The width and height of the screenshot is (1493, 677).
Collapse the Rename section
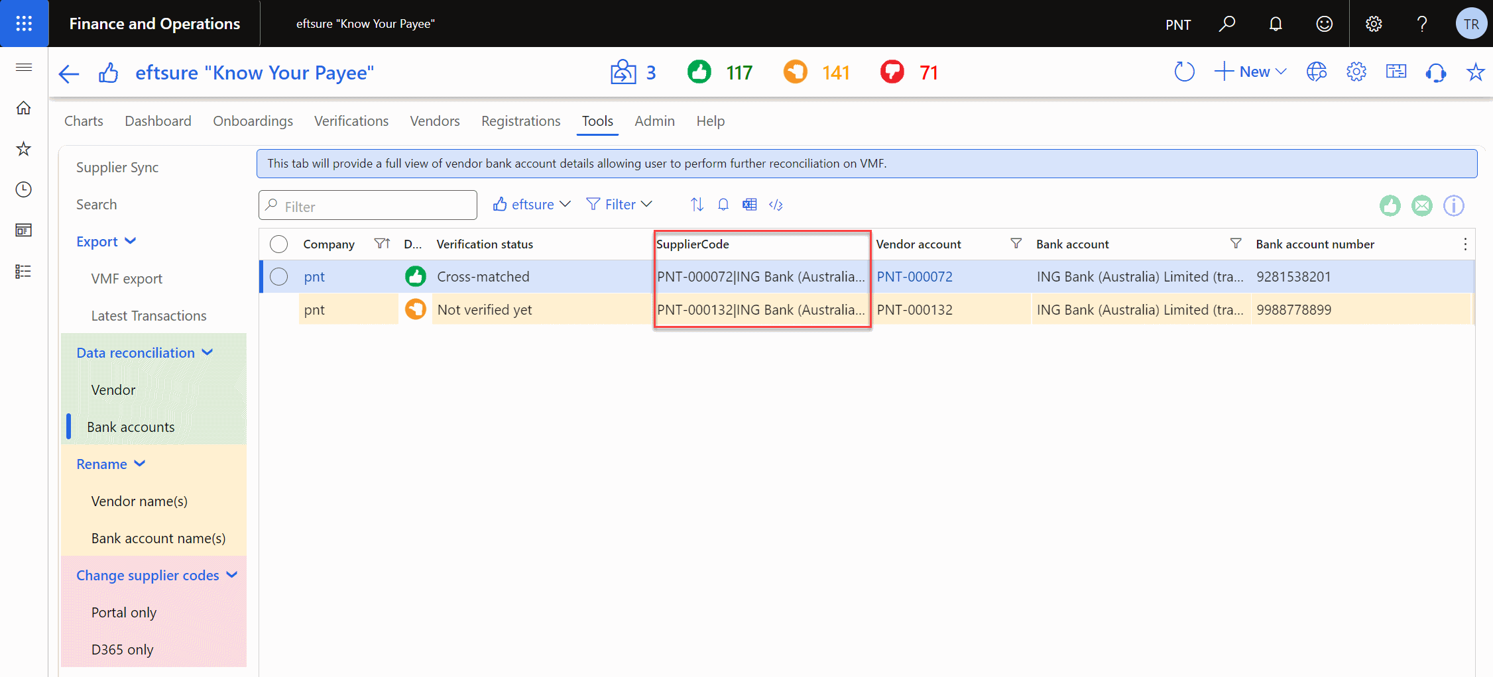click(x=111, y=464)
